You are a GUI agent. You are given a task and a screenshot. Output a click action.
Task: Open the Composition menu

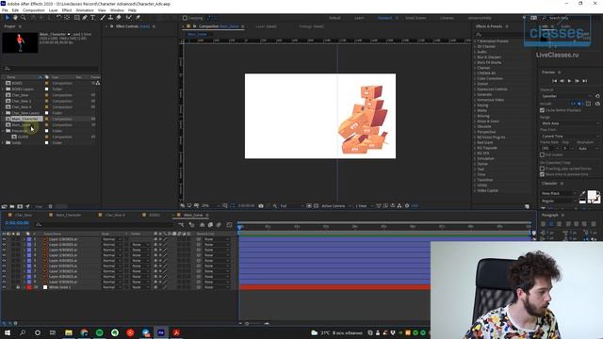pos(34,10)
